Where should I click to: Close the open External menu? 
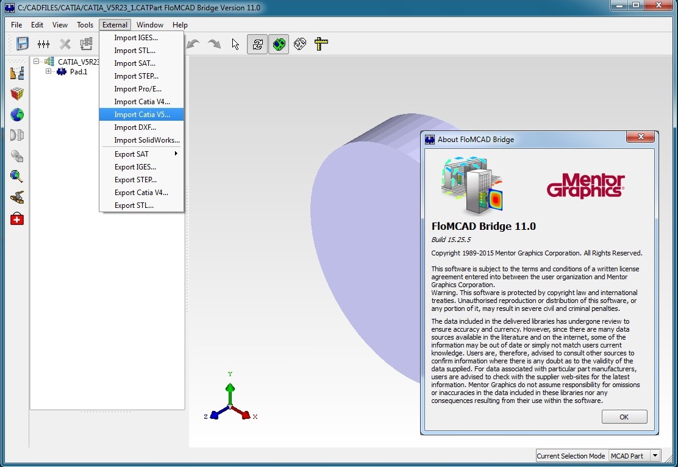[115, 24]
